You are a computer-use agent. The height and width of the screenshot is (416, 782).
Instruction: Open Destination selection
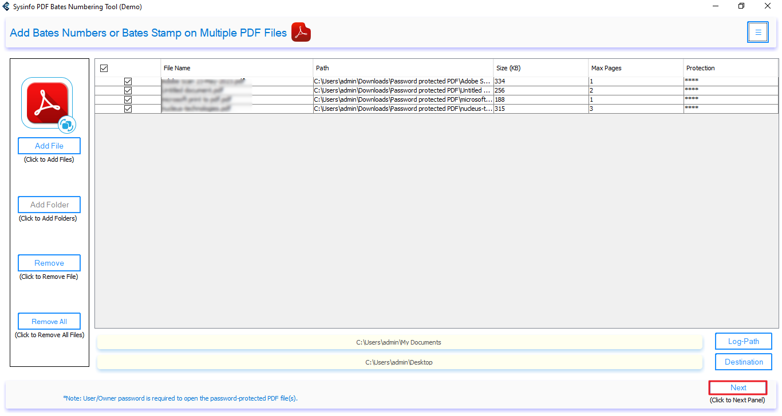click(743, 361)
